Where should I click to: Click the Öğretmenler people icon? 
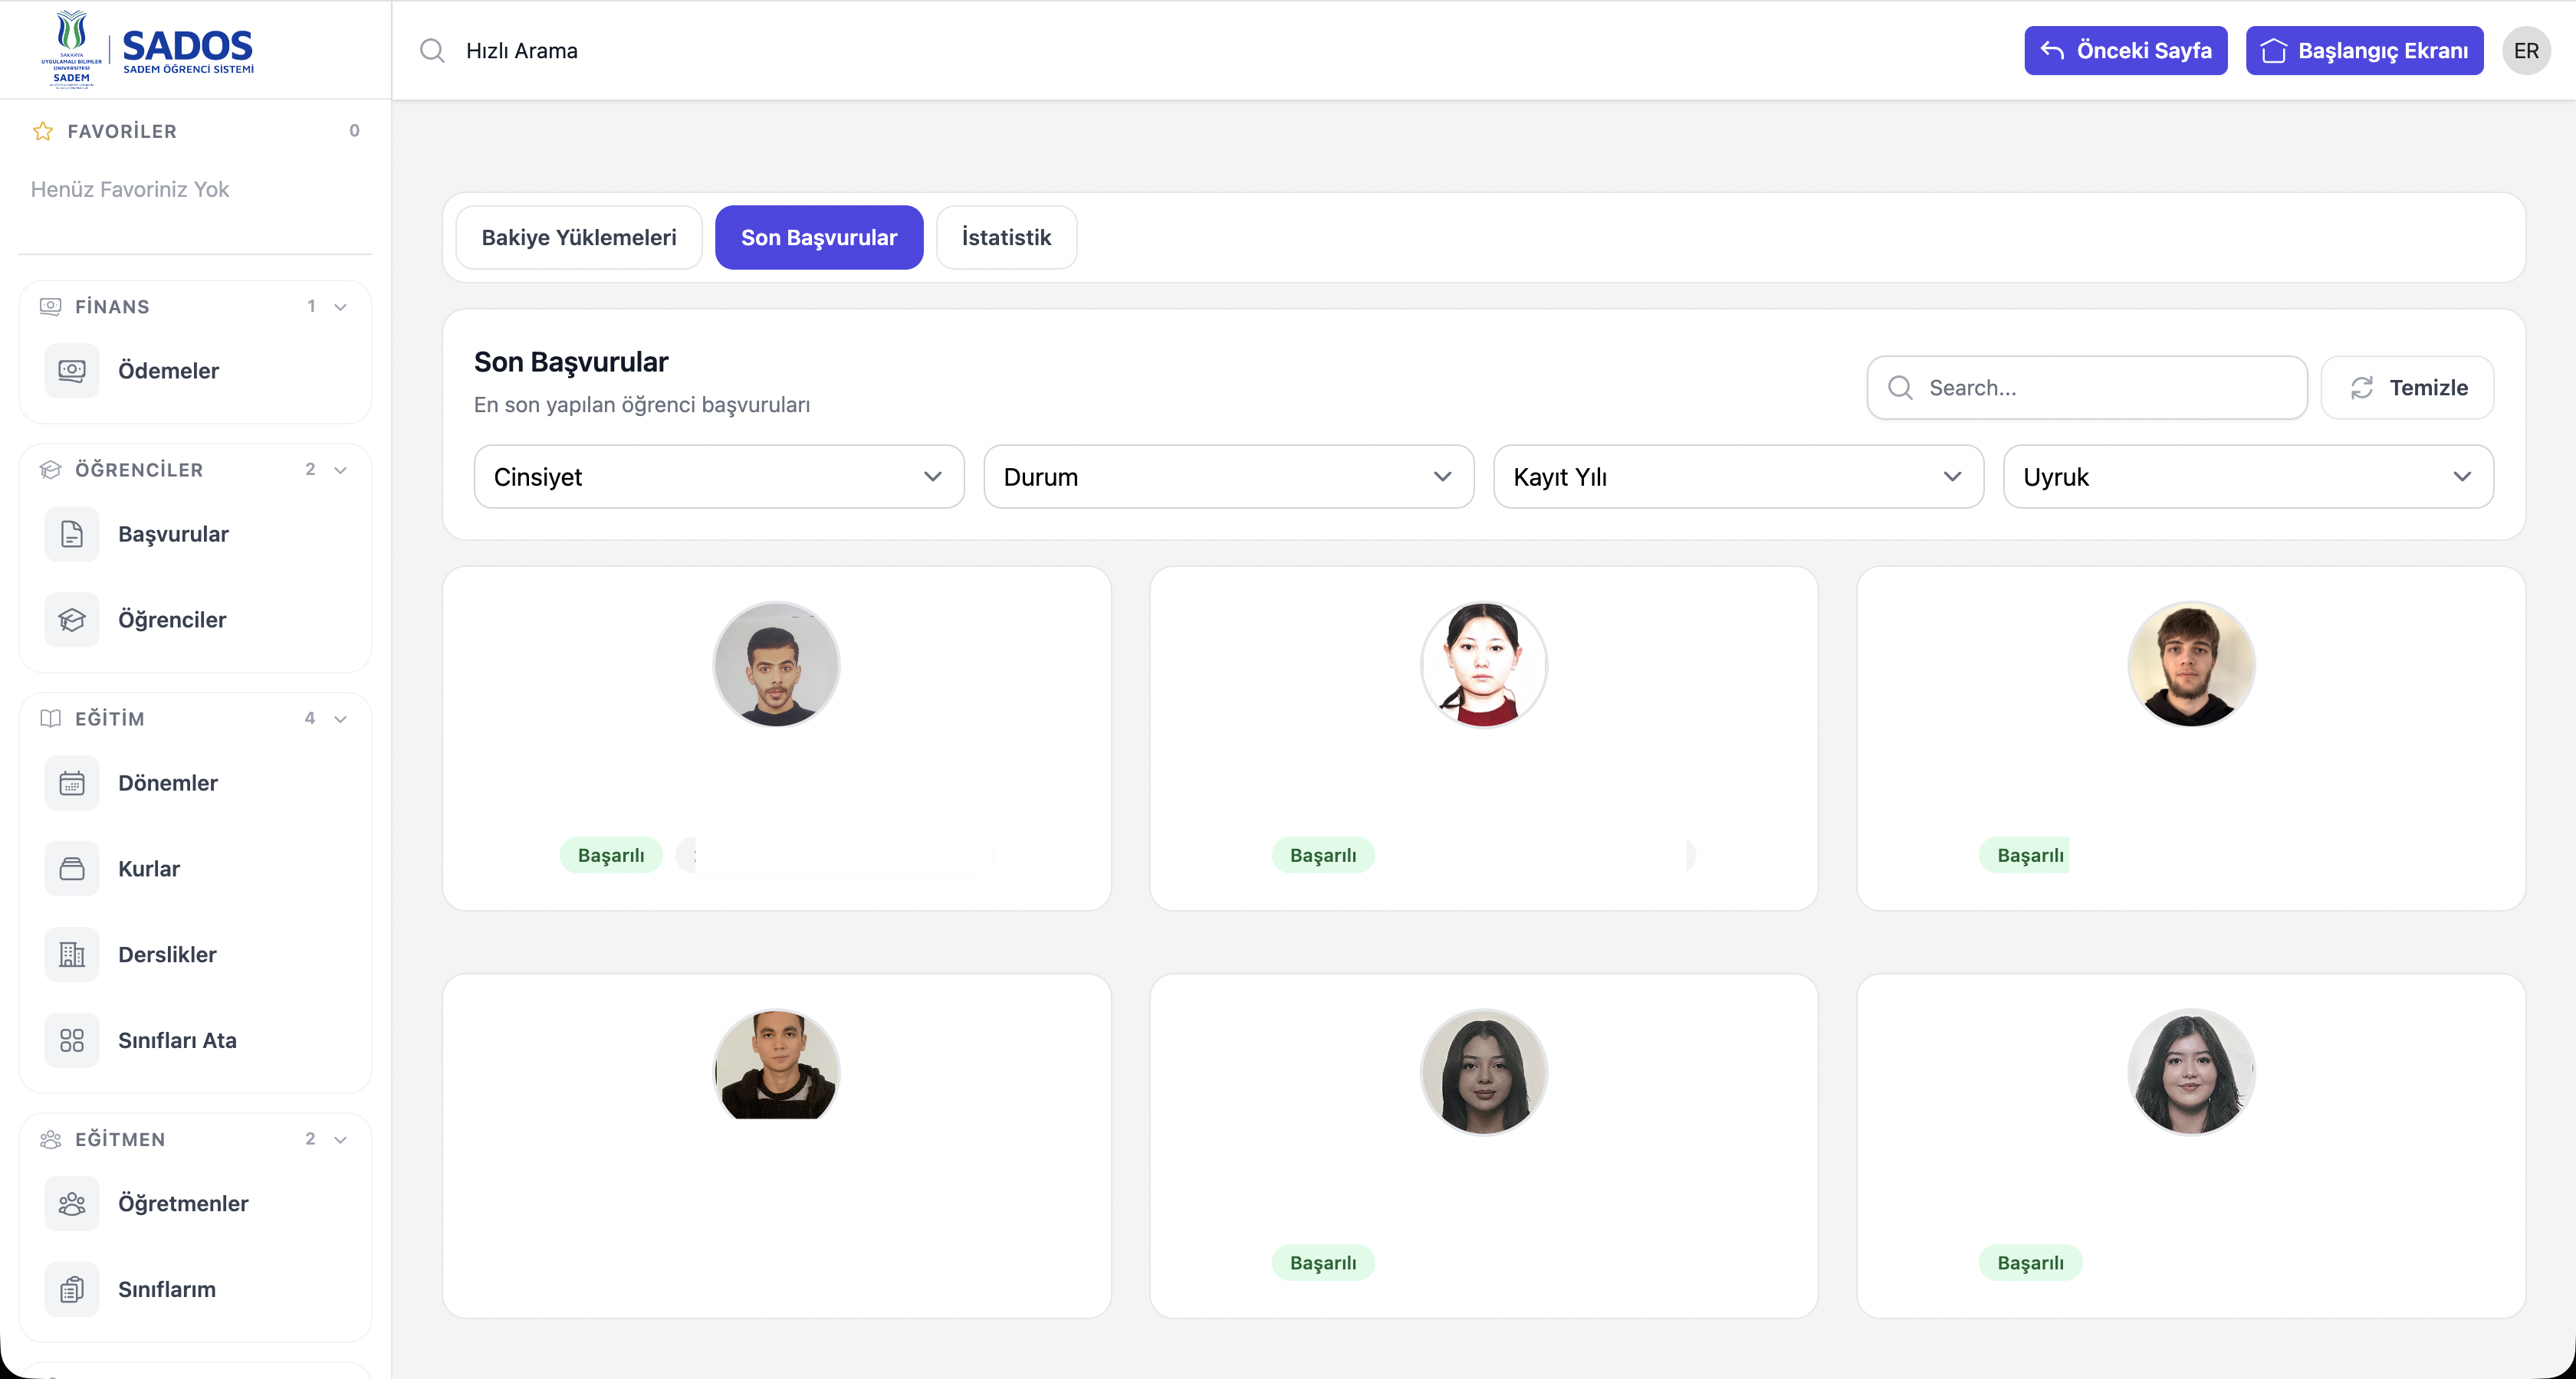tap(72, 1203)
